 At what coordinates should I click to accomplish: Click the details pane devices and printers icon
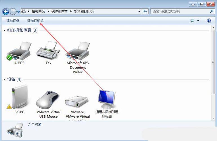point(15,130)
